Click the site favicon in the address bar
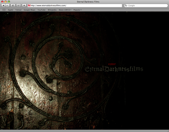This screenshot has width=169, height=132. pyautogui.click(x=29, y=5)
